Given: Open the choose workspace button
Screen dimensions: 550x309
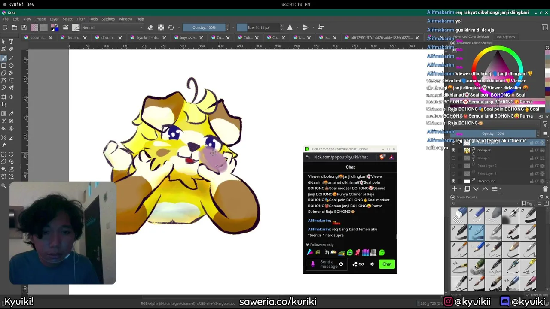Looking at the screenshot, I should (545, 27).
